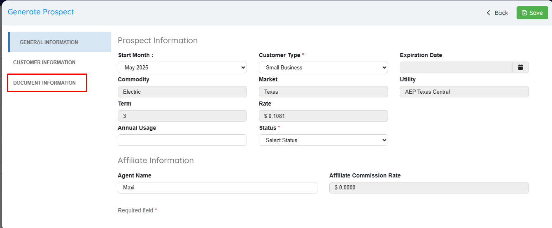The image size is (552, 228).
Task: Open the Select Status dropdown
Action: coord(323,140)
